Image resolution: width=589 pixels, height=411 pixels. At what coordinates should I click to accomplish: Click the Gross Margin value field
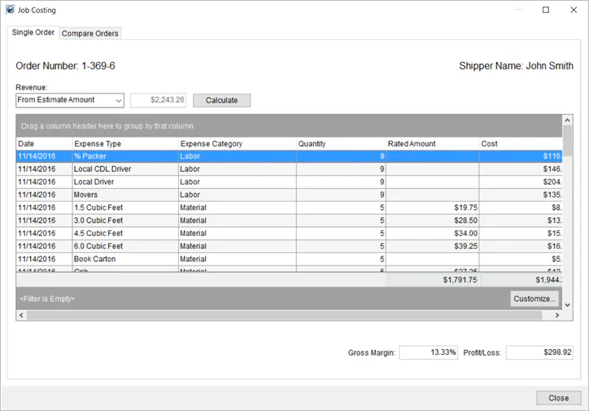click(x=429, y=352)
